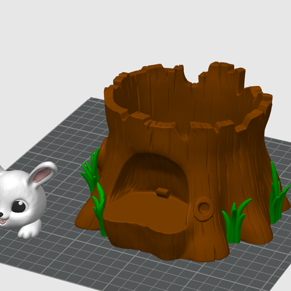Click the small peg inside stump doorway

point(163,193)
